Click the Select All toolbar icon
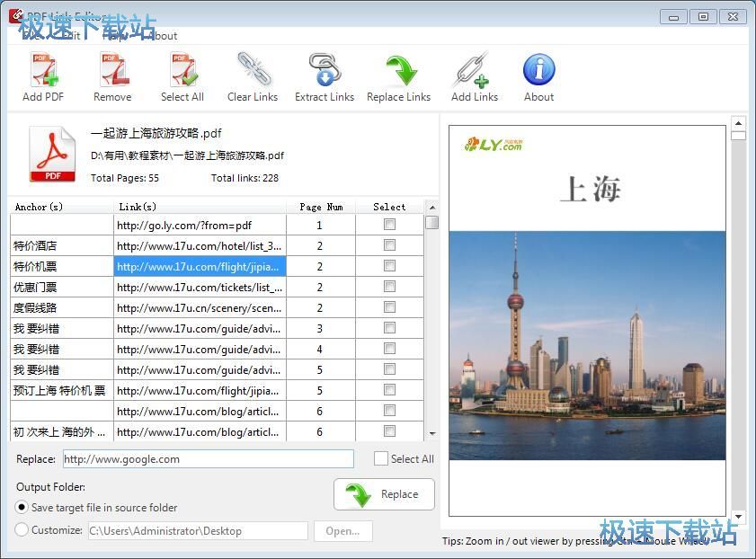This screenshot has height=559, width=756. coord(182,70)
